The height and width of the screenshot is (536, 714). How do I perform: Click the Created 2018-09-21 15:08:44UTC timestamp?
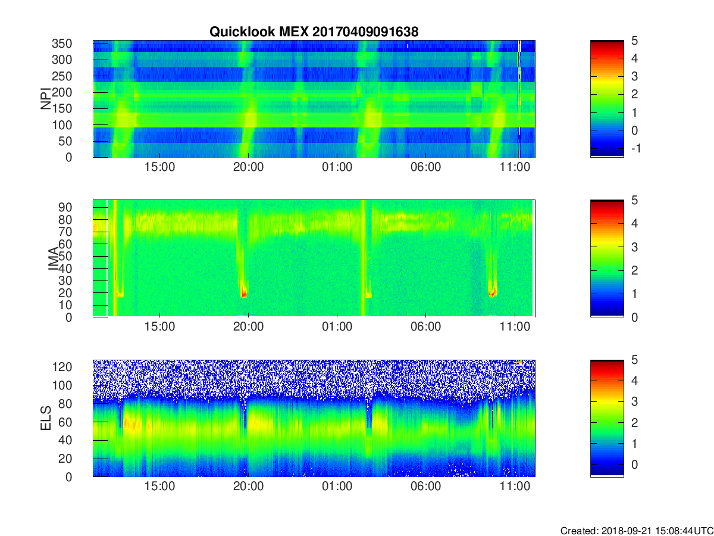637,530
